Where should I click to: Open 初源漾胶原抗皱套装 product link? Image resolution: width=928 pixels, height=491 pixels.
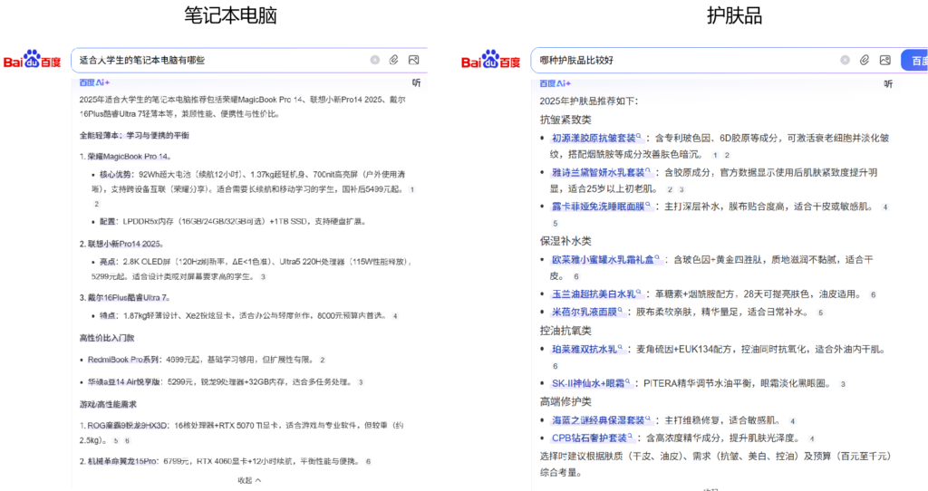tap(594, 138)
